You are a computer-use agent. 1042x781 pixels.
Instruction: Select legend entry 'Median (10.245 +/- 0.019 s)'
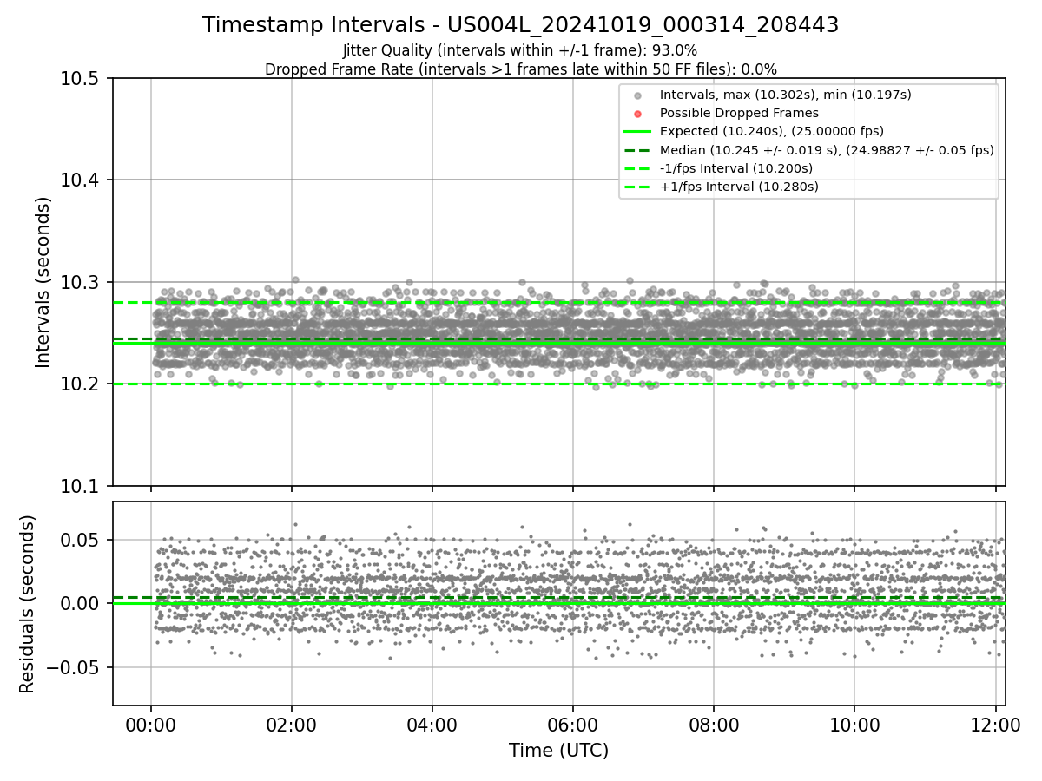827,150
